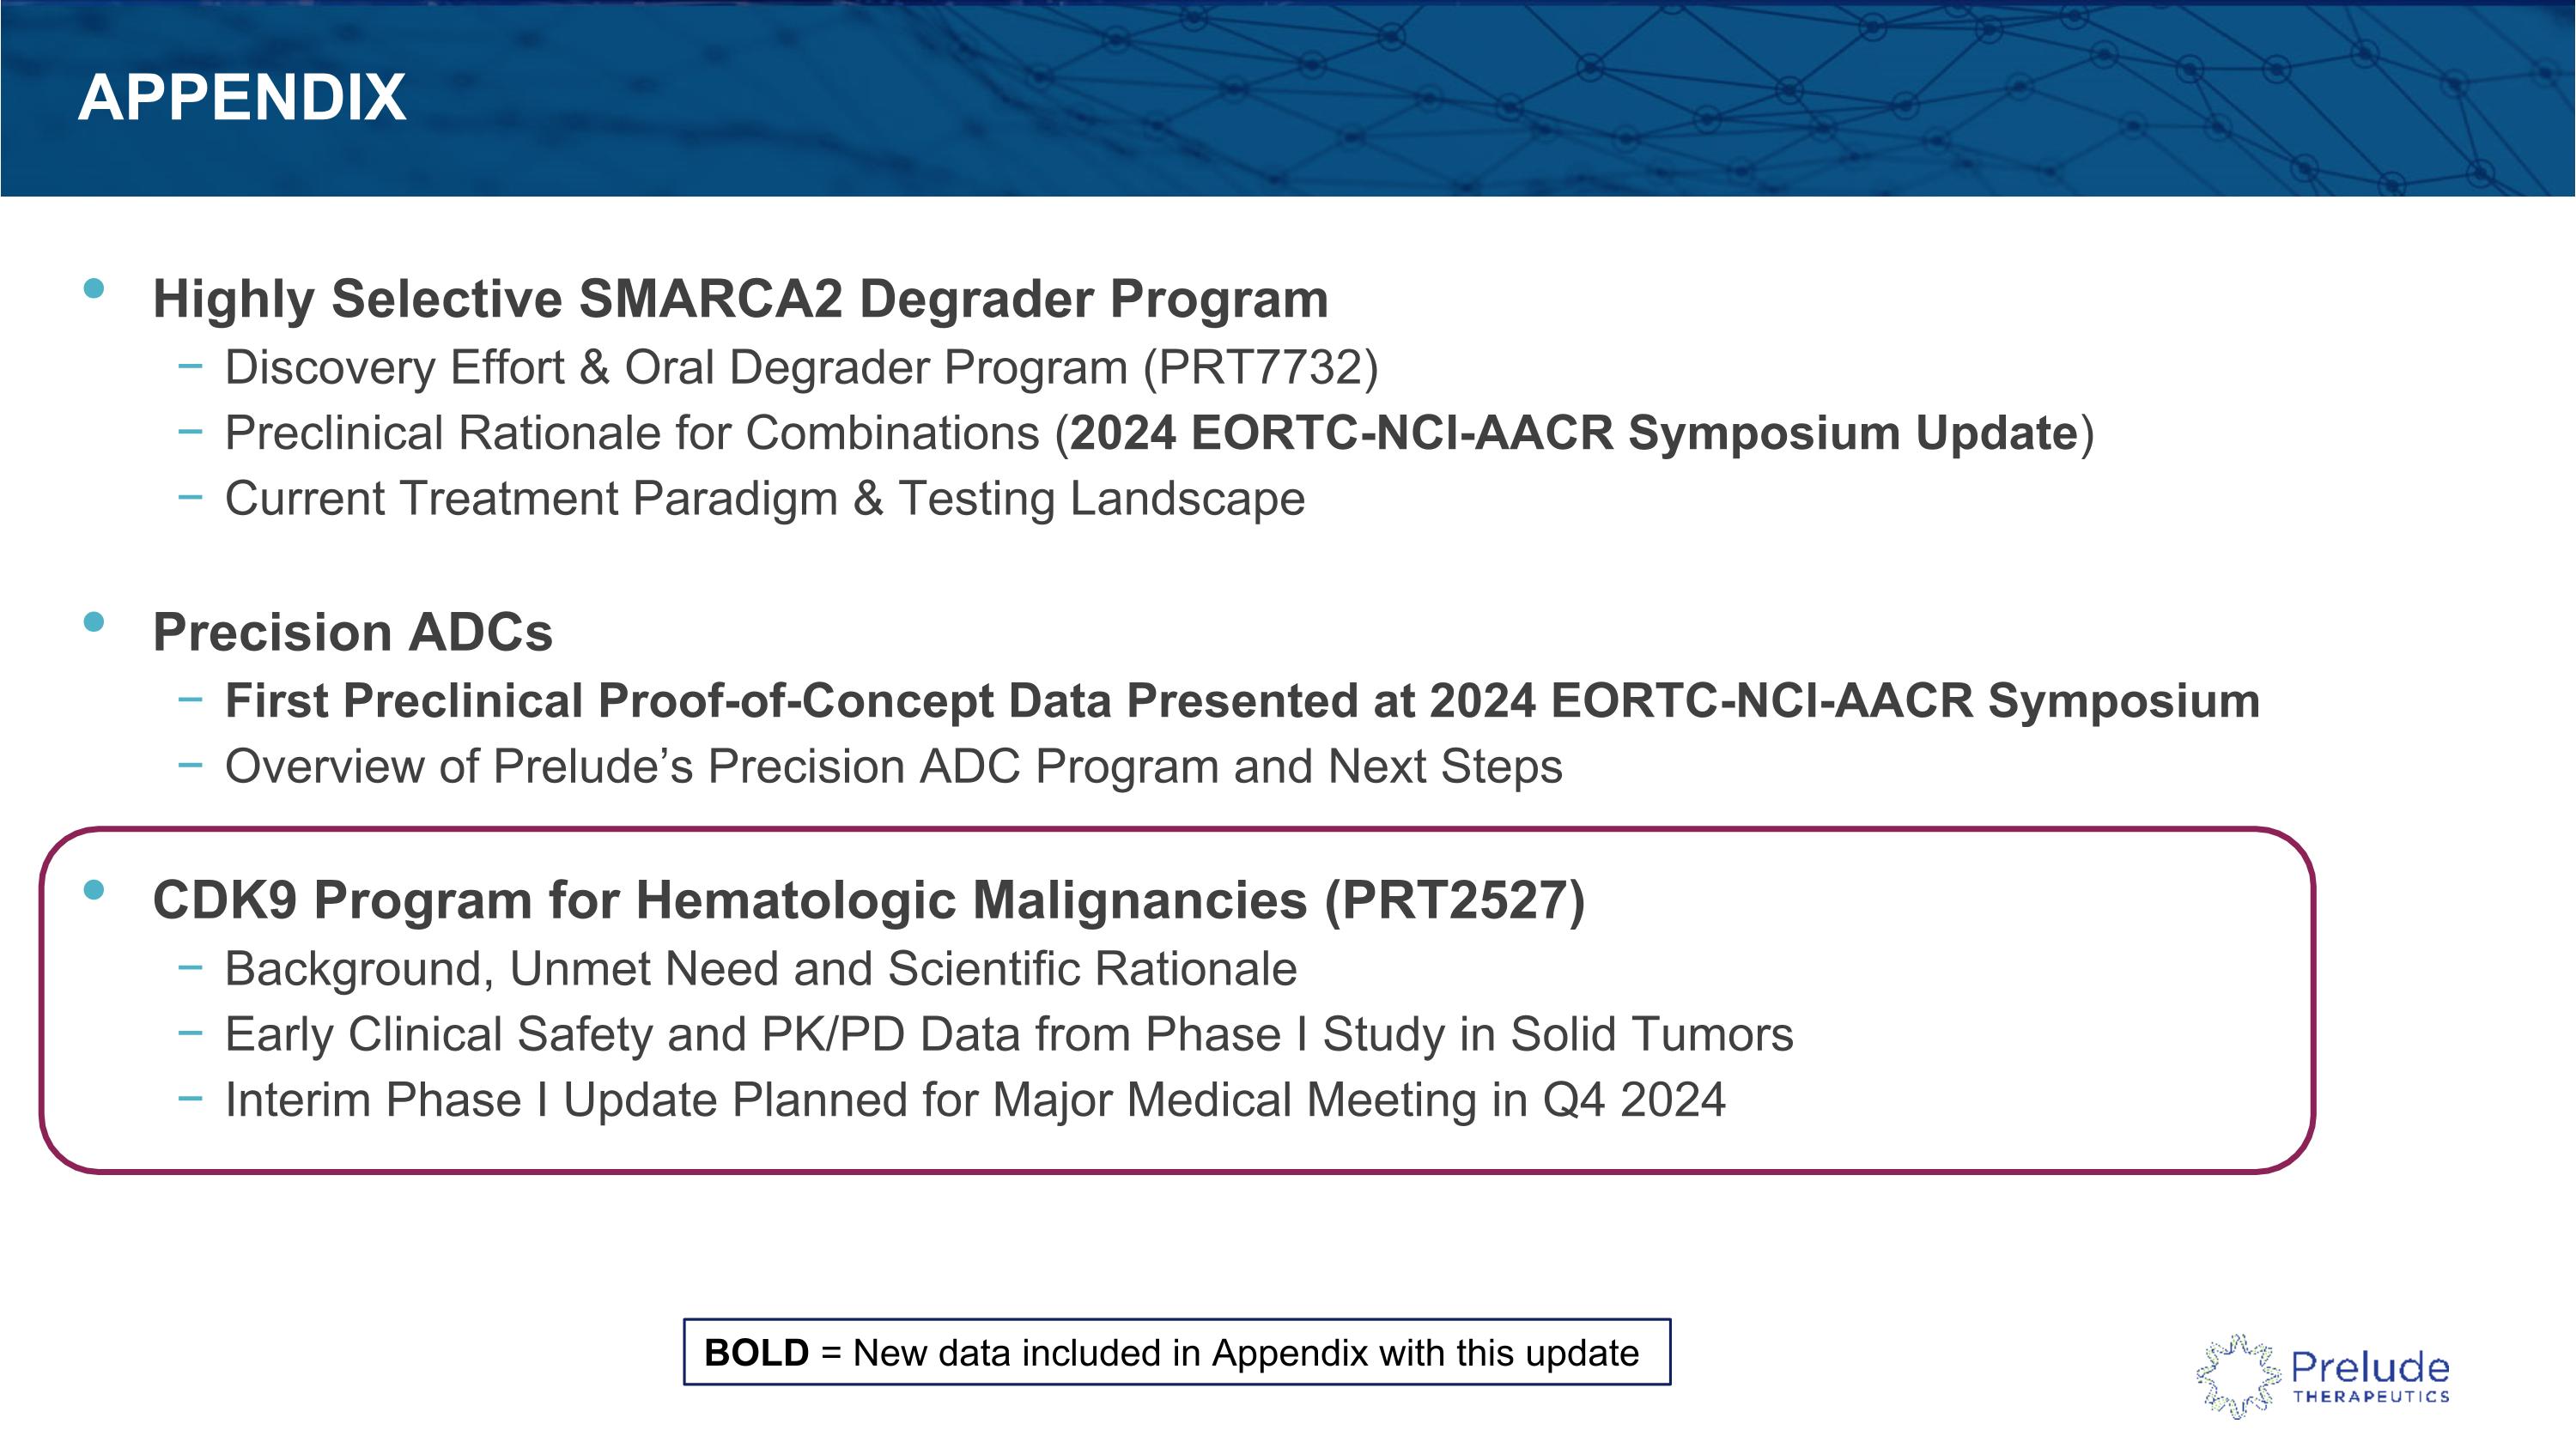This screenshot has height=1448, width=2576.
Task: Select the CDK9 Program for Hematologic Malignancies heading
Action: 869,900
